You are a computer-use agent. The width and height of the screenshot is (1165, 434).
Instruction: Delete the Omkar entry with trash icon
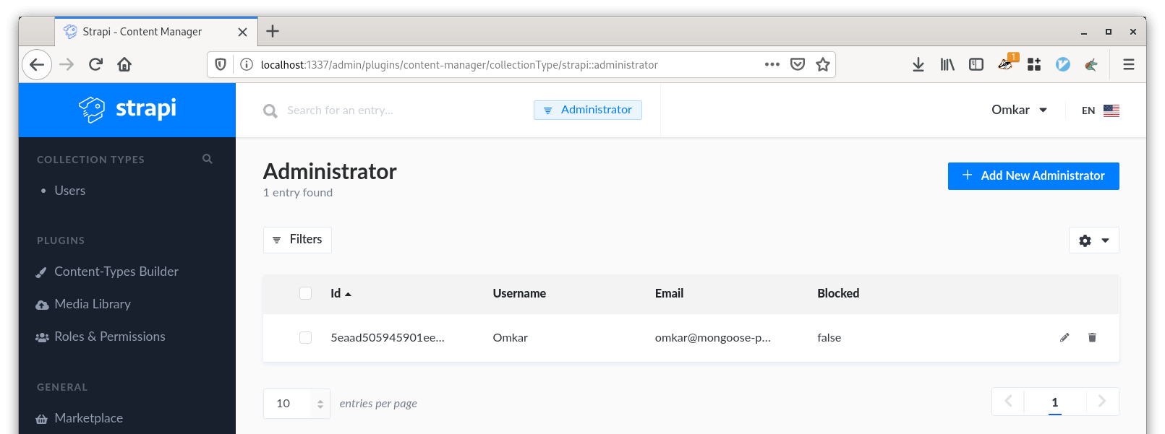pyautogui.click(x=1092, y=337)
